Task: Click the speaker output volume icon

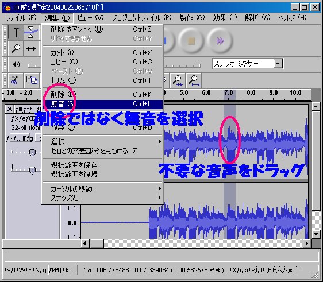Action: [16, 64]
